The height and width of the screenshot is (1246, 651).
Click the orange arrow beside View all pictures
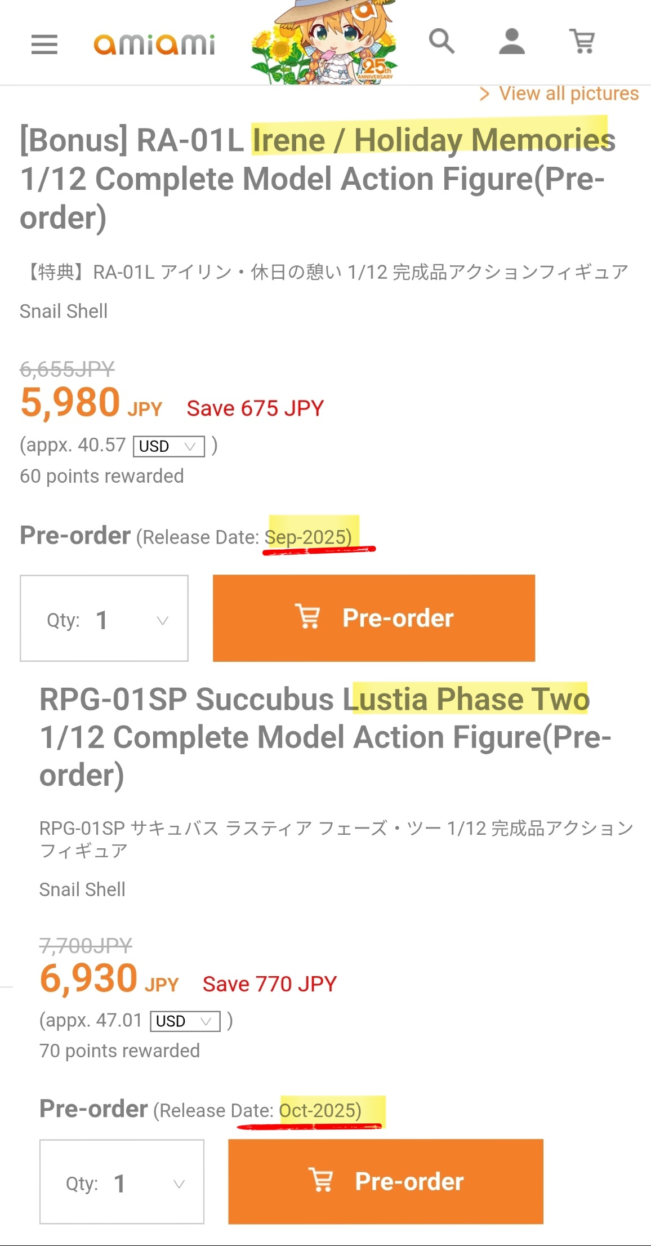[x=484, y=94]
